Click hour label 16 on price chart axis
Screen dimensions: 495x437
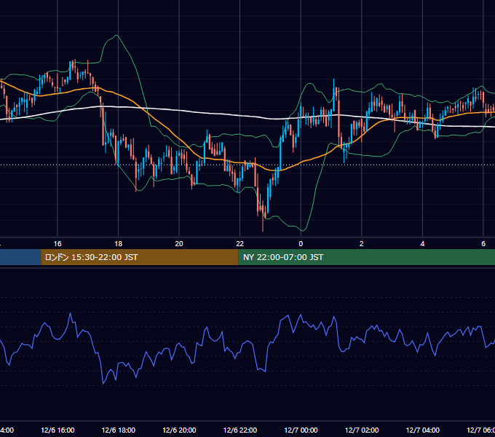58,244
